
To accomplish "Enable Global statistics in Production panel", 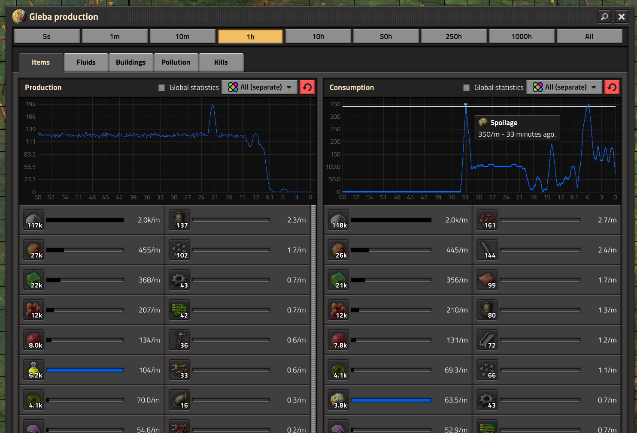I will (161, 87).
